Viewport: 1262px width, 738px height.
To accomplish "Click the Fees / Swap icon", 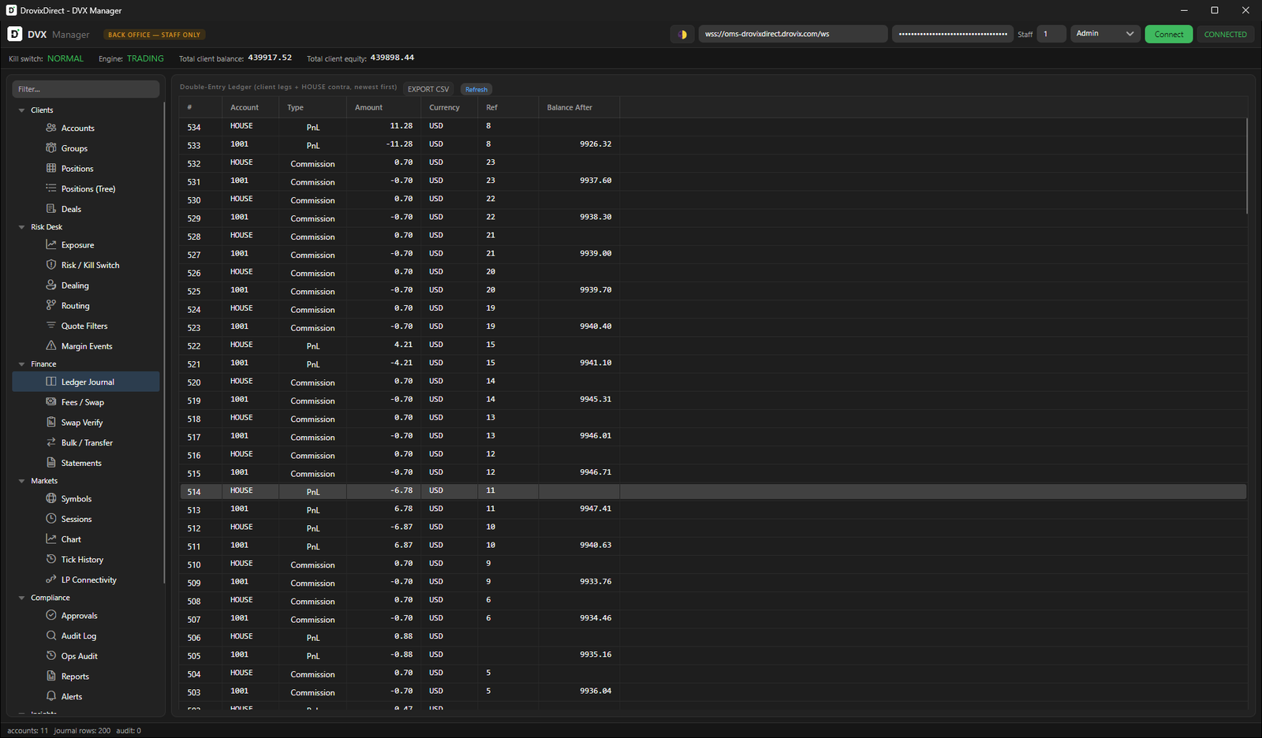I will (x=51, y=402).
